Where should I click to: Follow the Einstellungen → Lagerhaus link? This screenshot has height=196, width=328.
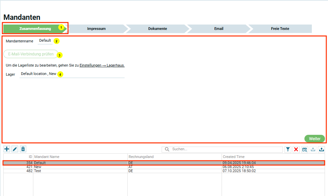tap(102, 66)
